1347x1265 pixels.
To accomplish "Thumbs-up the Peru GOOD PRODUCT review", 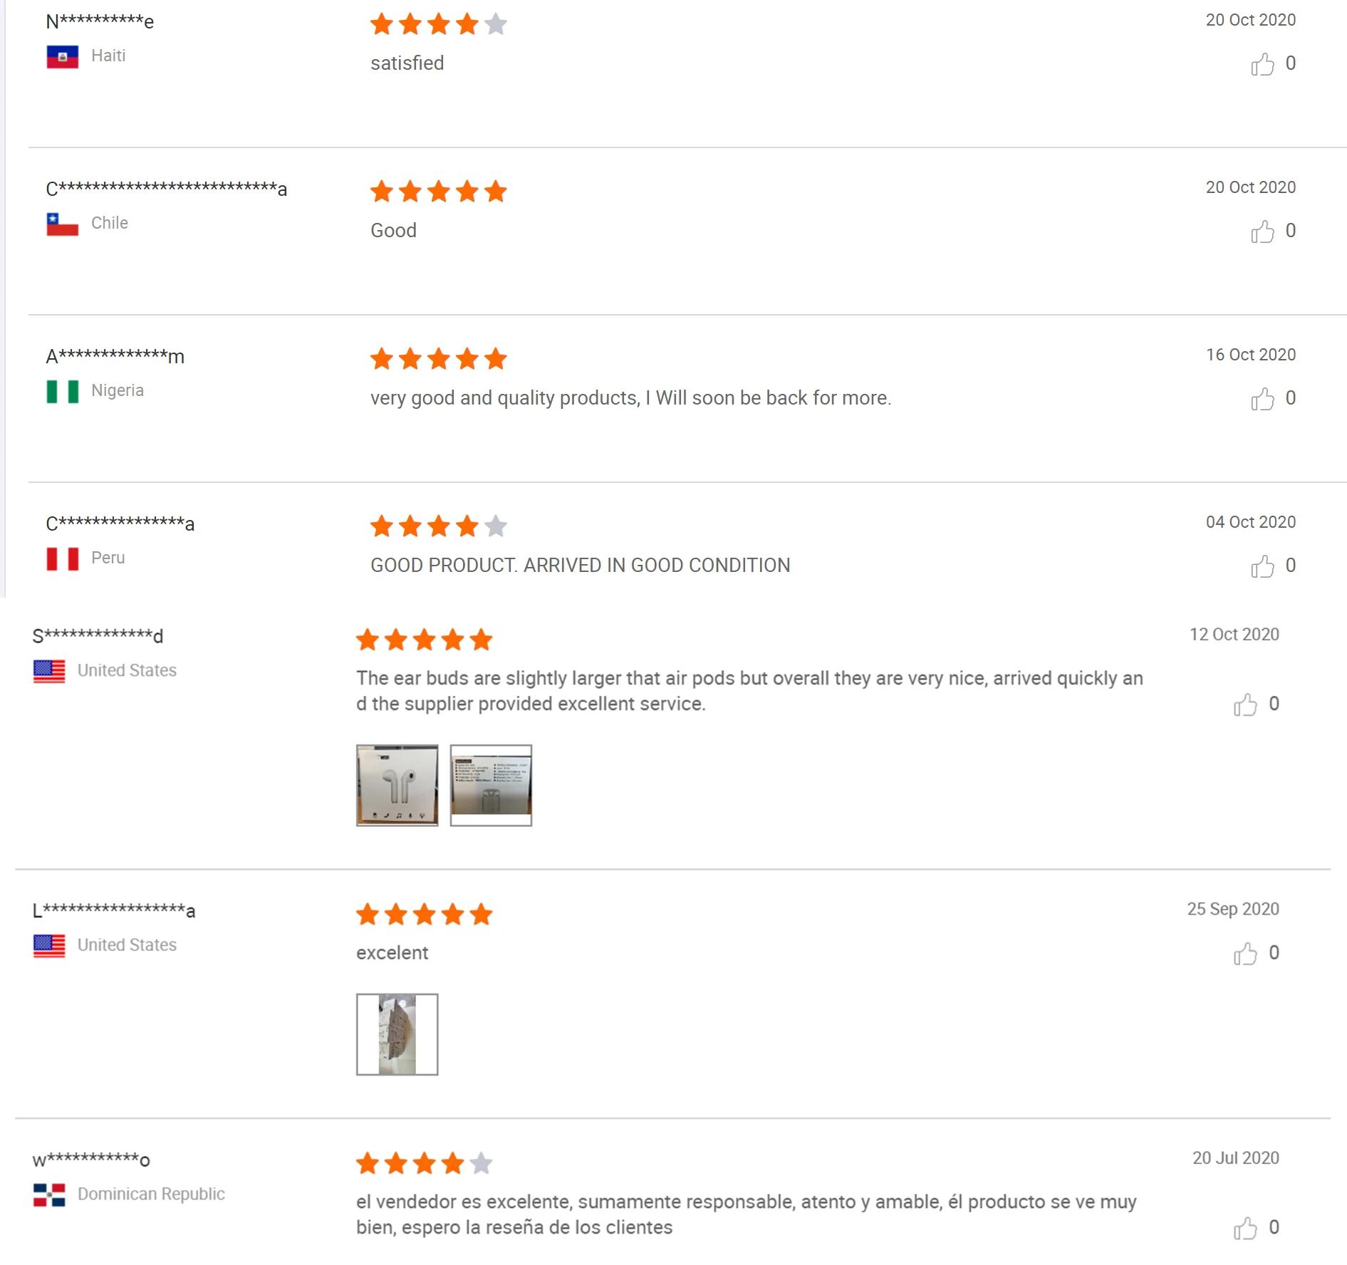I will (1262, 566).
